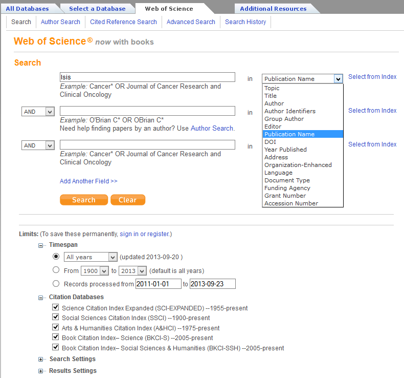This screenshot has height=378, width=404.
Task: Choose Author in the field list
Action: point(303,103)
